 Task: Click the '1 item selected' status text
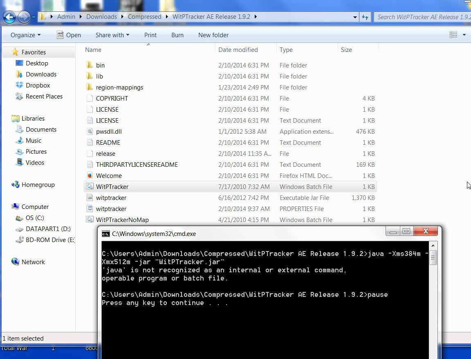(x=23, y=339)
